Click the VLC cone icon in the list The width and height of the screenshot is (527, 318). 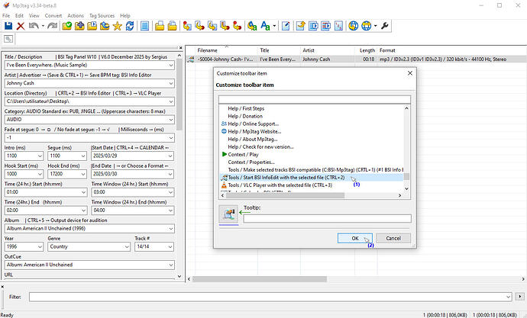click(x=225, y=185)
